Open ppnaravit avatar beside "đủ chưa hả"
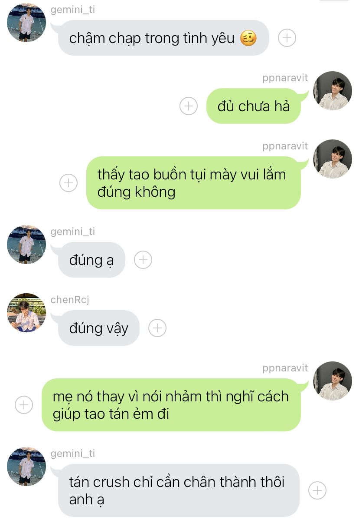359x523 pixels. tap(333, 90)
